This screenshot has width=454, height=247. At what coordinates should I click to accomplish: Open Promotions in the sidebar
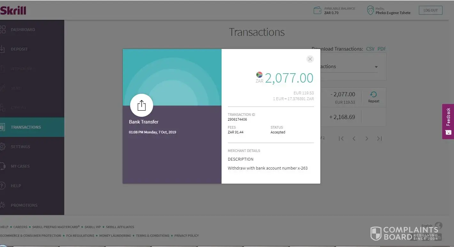[32, 205]
